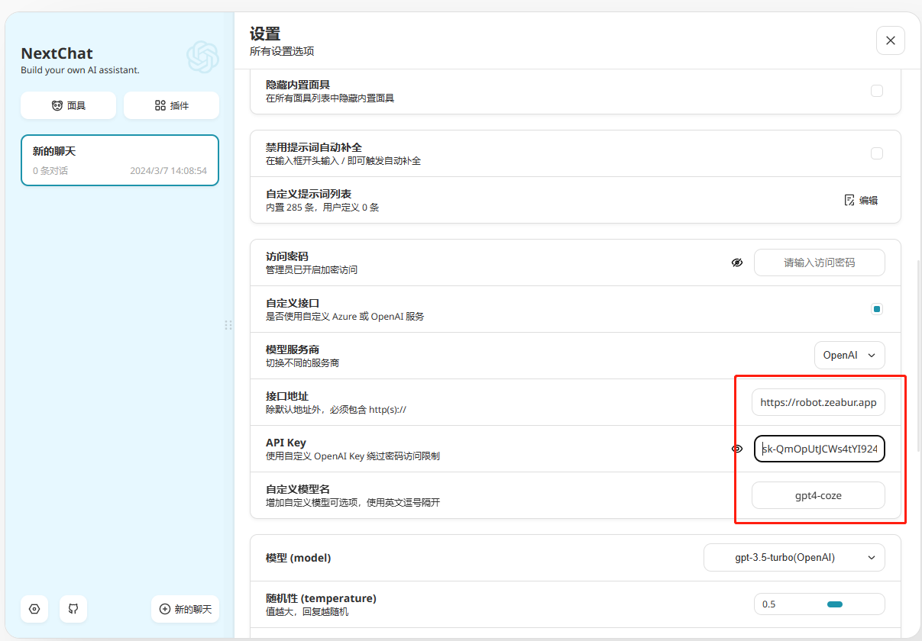Click the 自定义模型名 gpt4-coze field
Screen dimensions: 922x641
click(x=818, y=495)
